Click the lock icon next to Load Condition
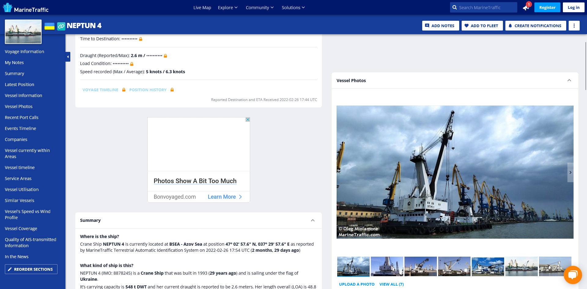This screenshot has height=289, width=587. click(132, 64)
